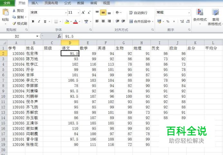Switch to the 视图 (View) tab
This screenshot has width=223, height=155.
pos(106,3)
